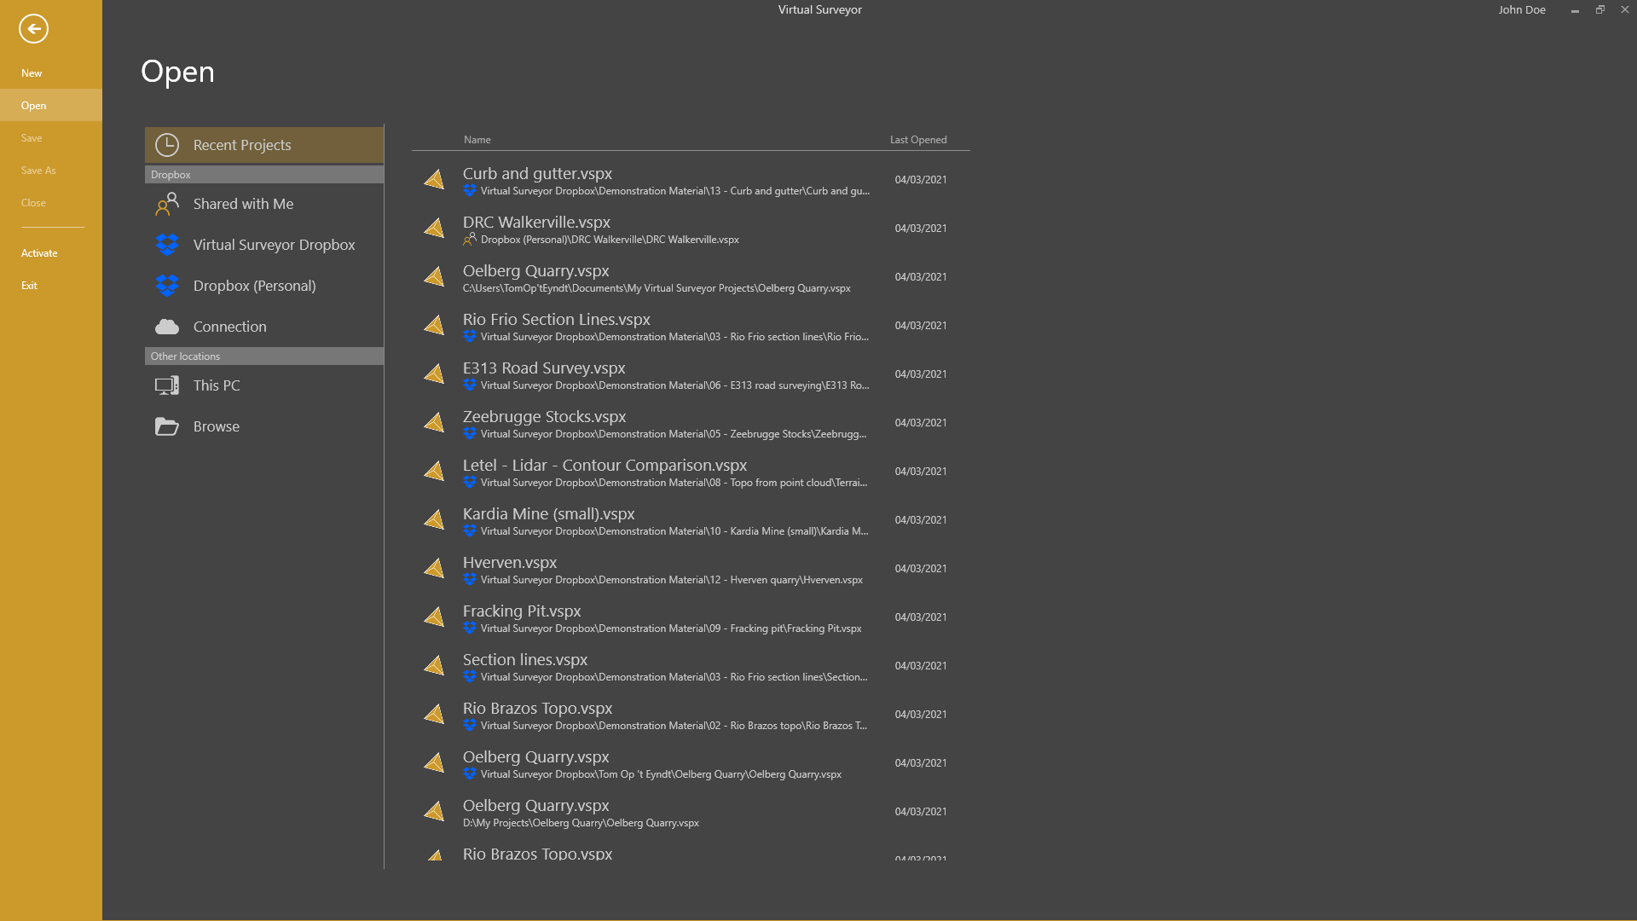Click Save As in the sidebar
The image size is (1637, 921).
point(38,171)
